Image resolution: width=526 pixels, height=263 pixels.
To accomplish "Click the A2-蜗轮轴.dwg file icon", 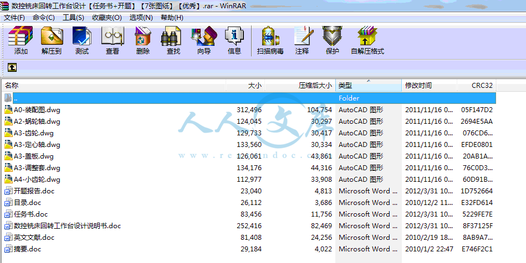I will [x=8, y=121].
